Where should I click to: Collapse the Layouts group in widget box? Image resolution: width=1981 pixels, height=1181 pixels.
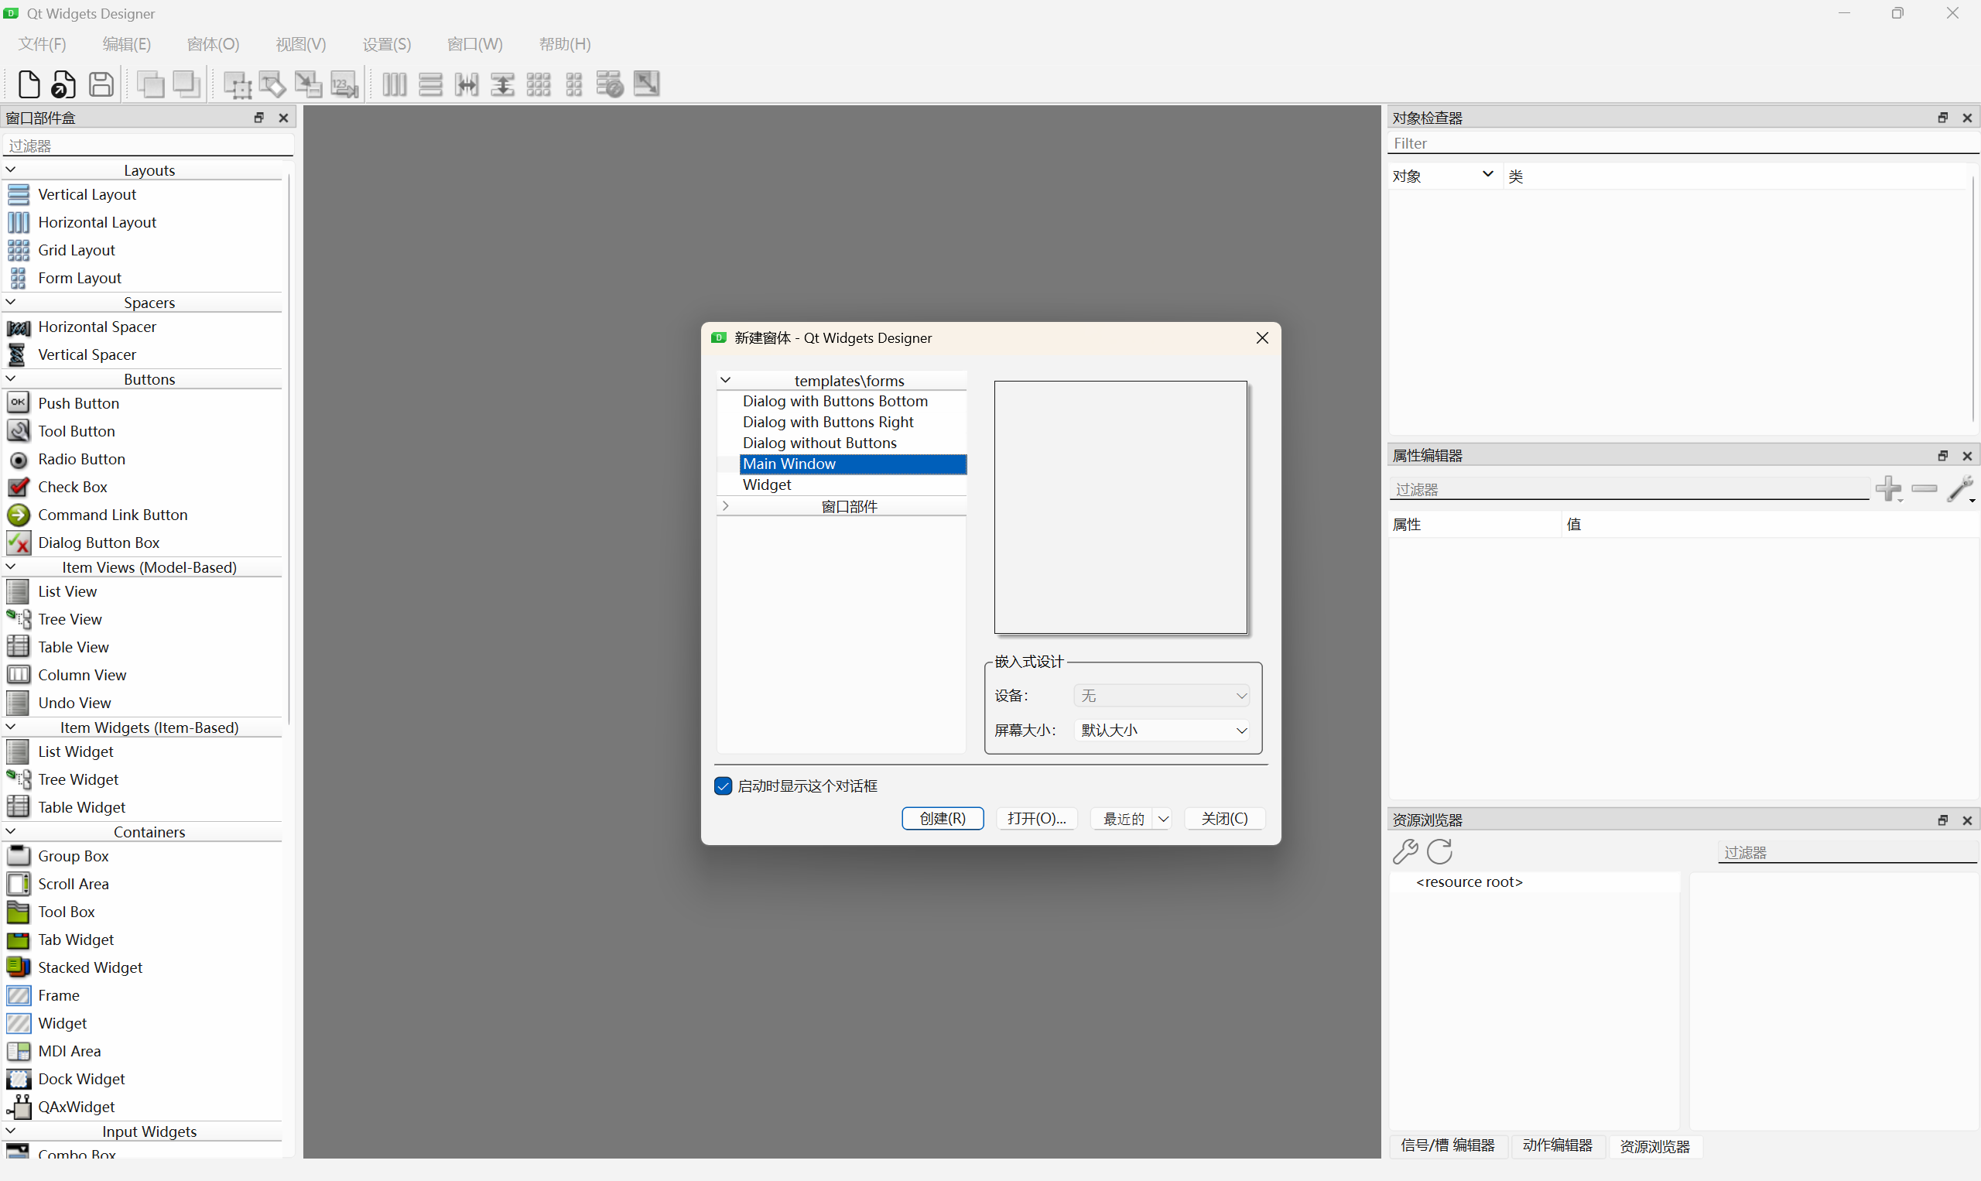tap(11, 169)
